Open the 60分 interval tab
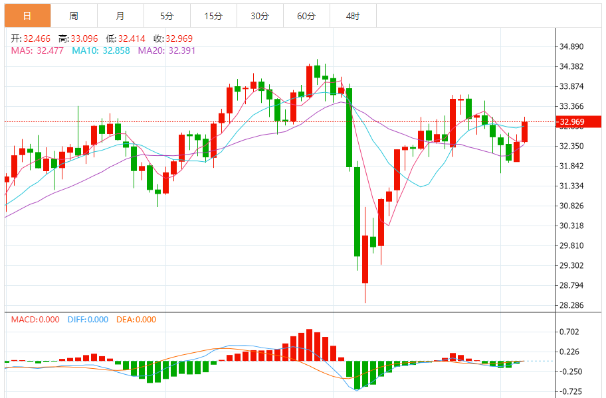The width and height of the screenshot is (606, 398). click(306, 16)
